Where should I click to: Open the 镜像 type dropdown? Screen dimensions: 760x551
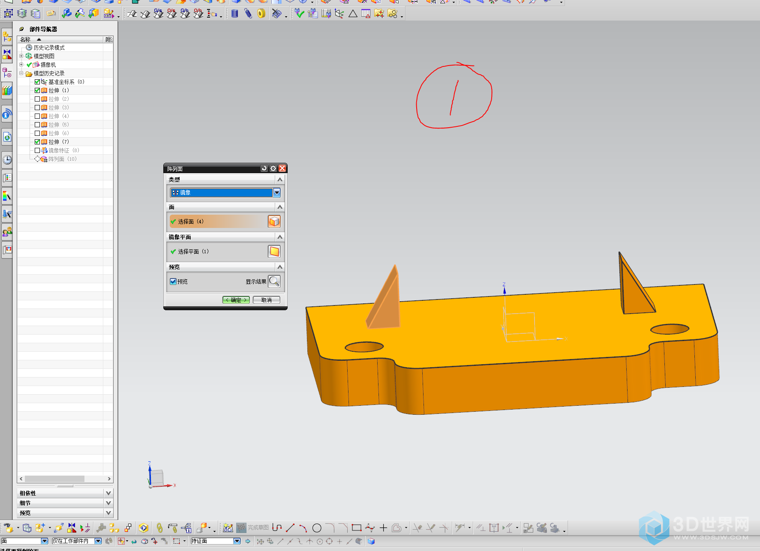277,193
